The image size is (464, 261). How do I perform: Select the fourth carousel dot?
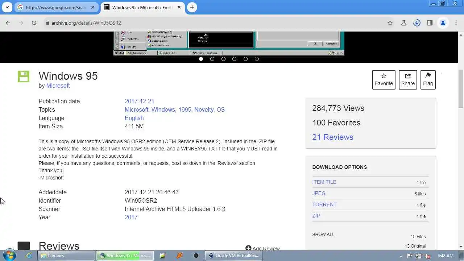[x=234, y=59]
